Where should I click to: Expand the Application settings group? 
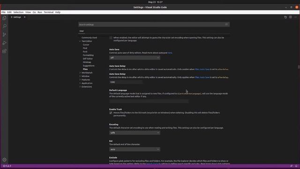(80, 83)
